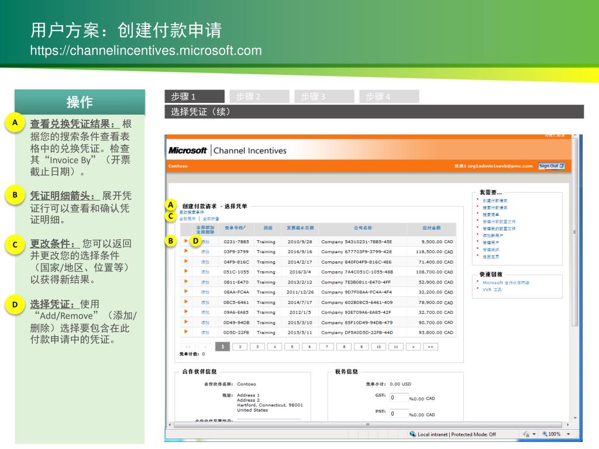Open 搜索凭单 in 我需要 panel
This screenshot has height=449, width=599.
[491, 215]
